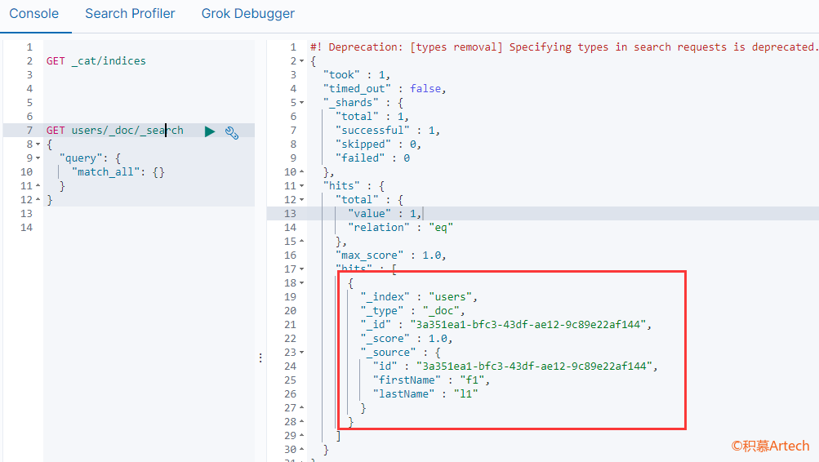Image resolution: width=819 pixels, height=462 pixels.
Task: Click line number 14 in request editor gutter
Action: tap(26, 228)
